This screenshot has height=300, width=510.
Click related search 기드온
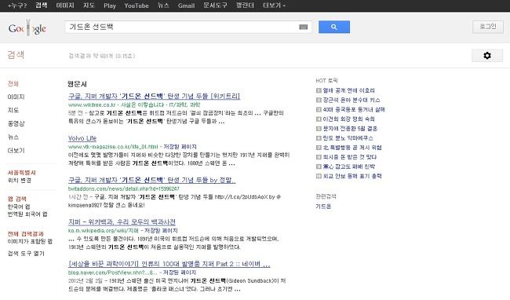pos(323,207)
